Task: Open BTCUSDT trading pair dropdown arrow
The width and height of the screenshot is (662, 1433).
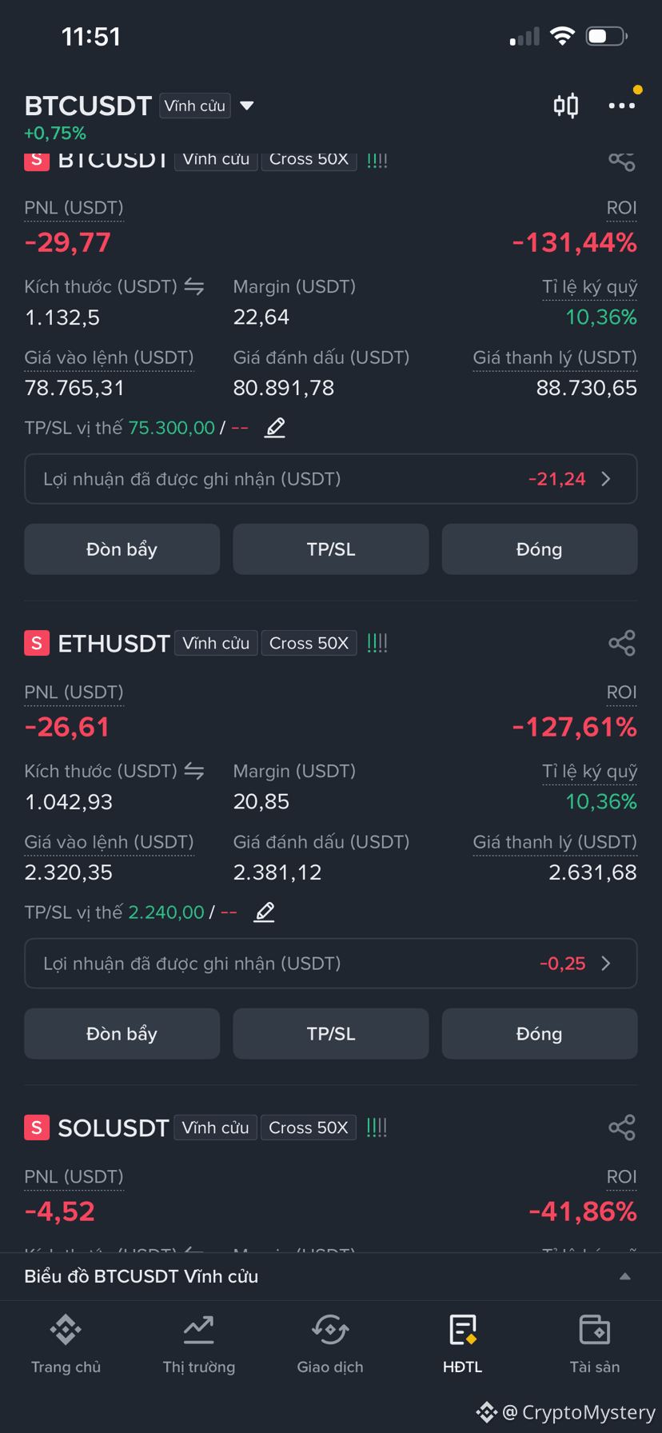Action: coord(247,106)
